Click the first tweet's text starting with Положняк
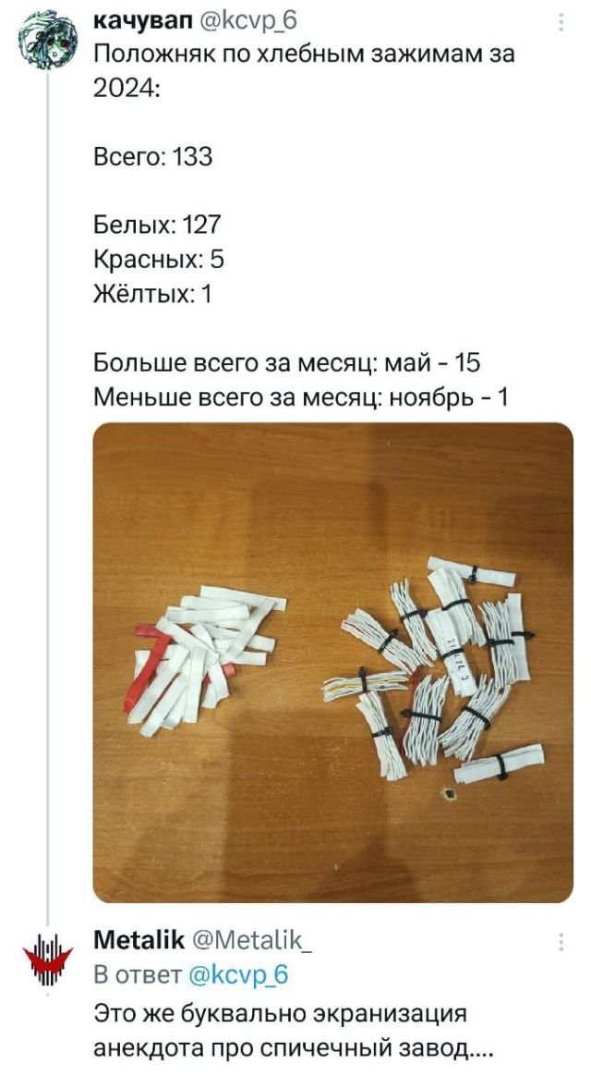The image size is (591, 1076). click(x=304, y=71)
